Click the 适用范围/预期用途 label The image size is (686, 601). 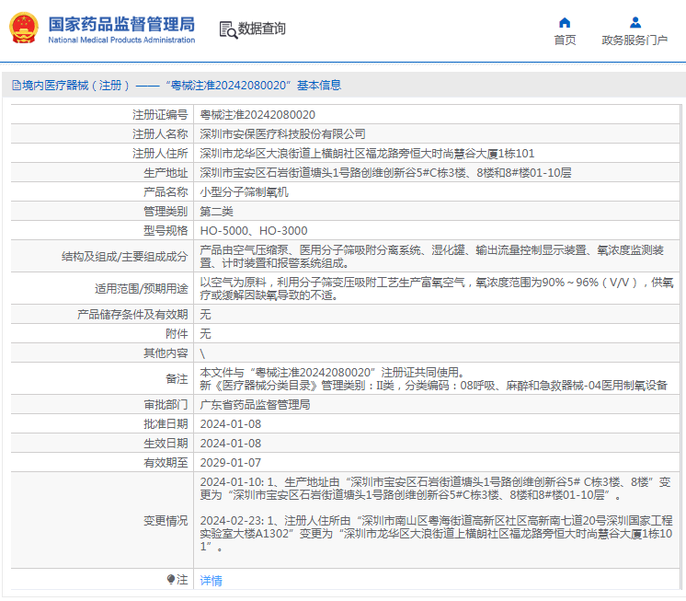142,289
